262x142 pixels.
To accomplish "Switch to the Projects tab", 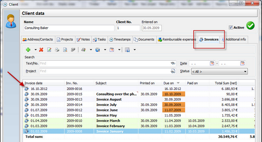I will point(65,40).
